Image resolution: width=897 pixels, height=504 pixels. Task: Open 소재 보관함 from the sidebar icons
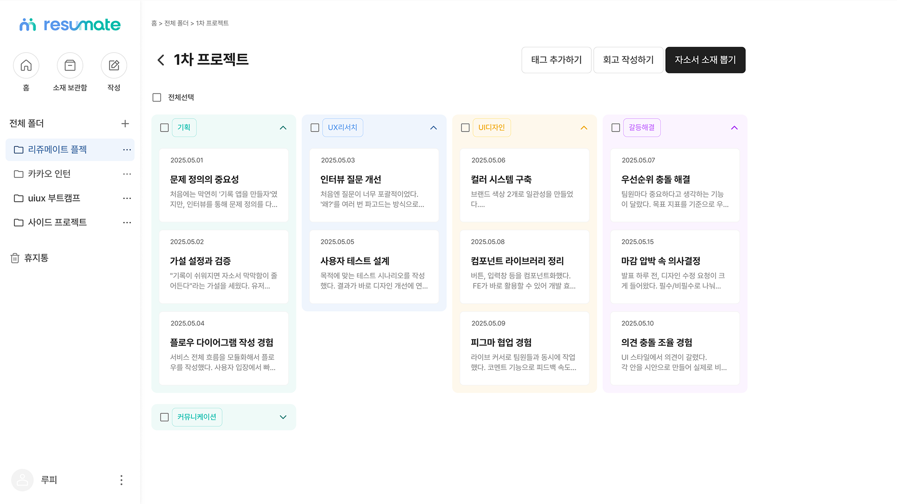click(70, 65)
